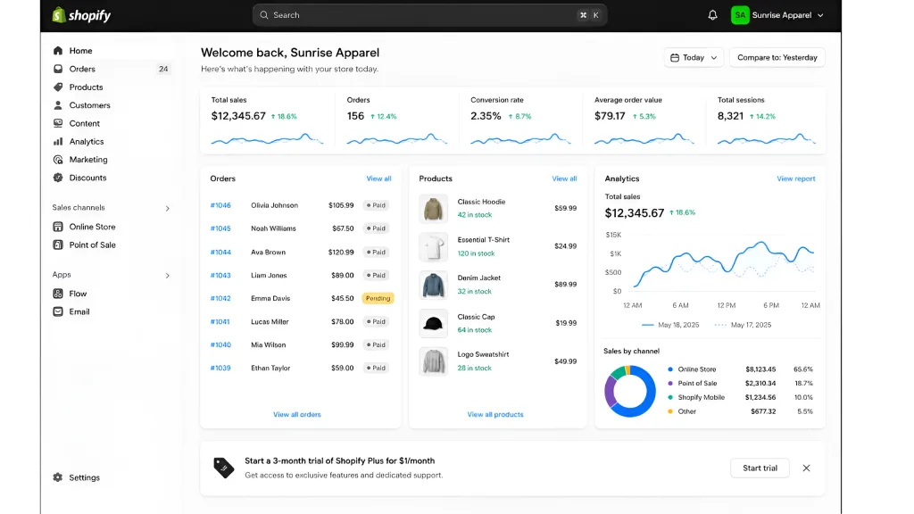Click the Orders badge count 24
This screenshot has height=514, width=914.
(163, 69)
